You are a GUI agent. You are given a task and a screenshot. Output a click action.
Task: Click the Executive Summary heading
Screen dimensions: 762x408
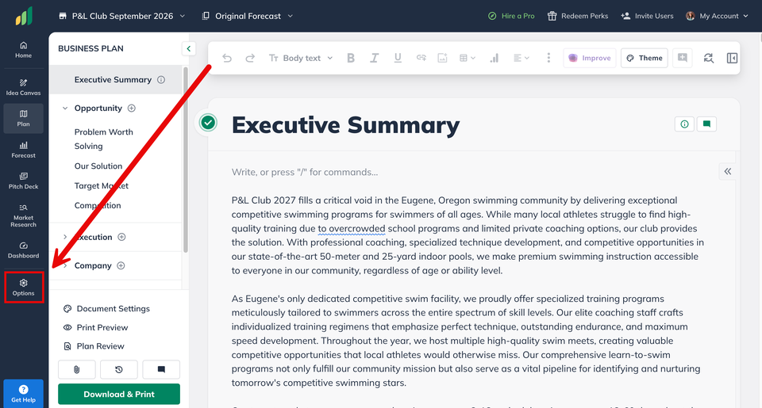click(345, 125)
